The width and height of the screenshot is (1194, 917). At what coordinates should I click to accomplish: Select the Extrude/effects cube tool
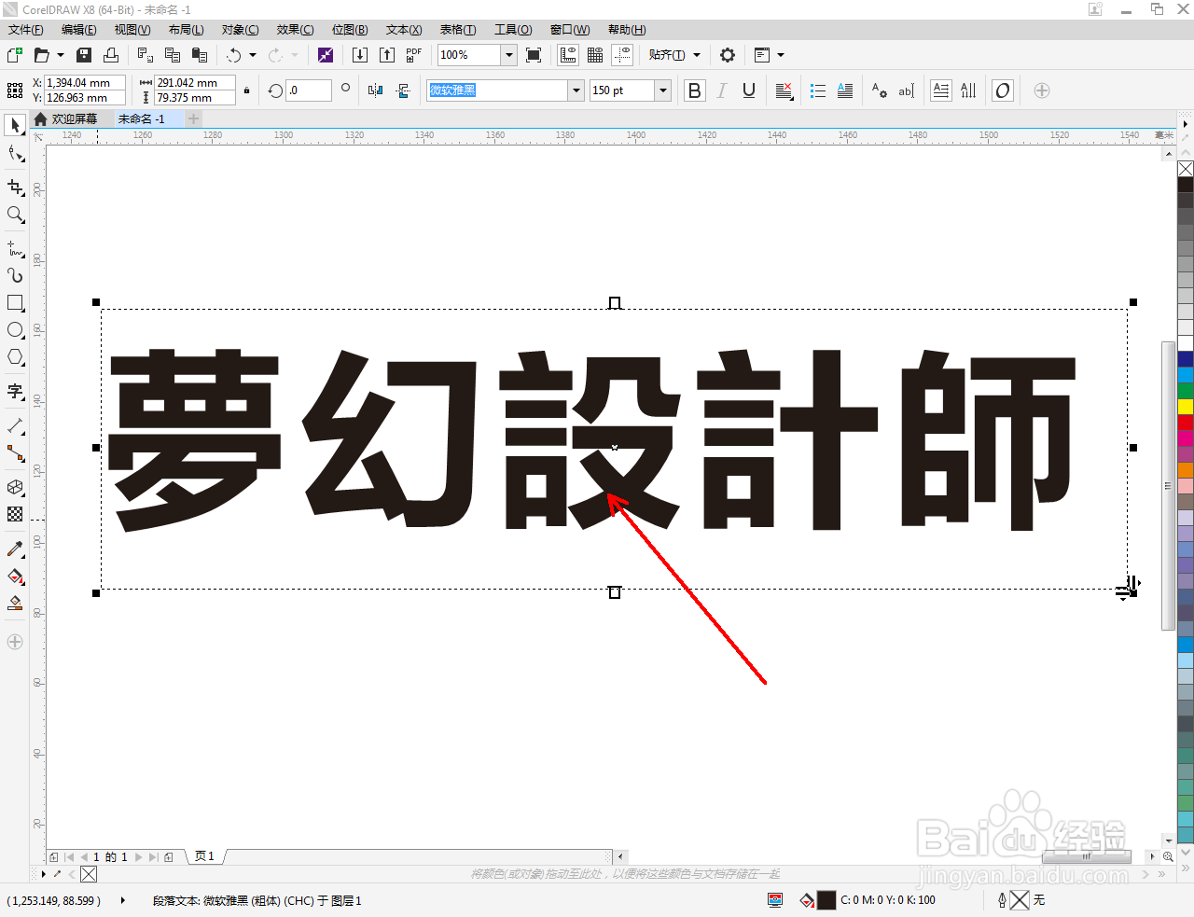point(15,487)
